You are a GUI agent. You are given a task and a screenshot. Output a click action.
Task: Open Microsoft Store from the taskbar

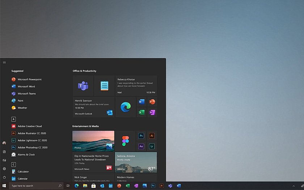[x=93, y=186]
